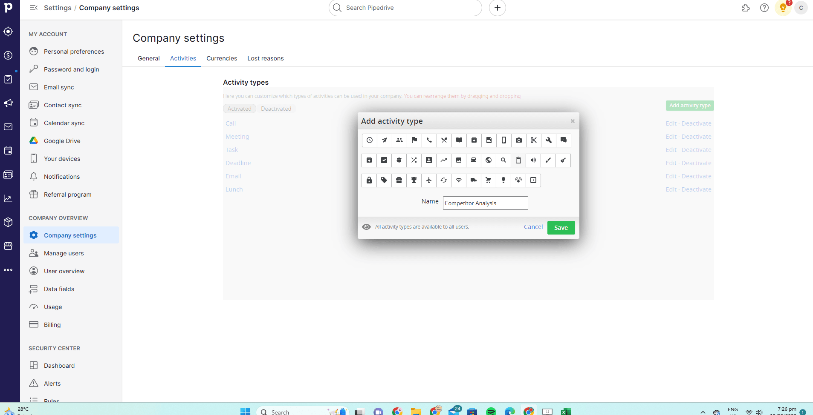Select the picture image icon
The height and width of the screenshot is (415, 813).
[x=459, y=160]
